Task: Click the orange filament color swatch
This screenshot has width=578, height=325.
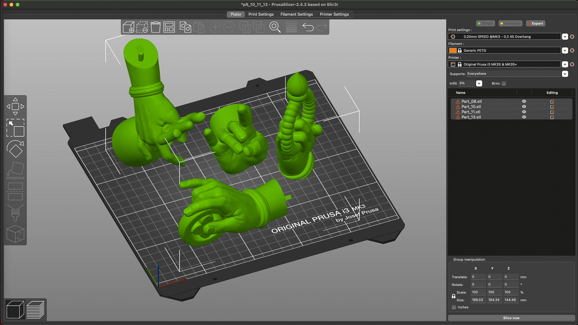Action: pyautogui.click(x=452, y=50)
